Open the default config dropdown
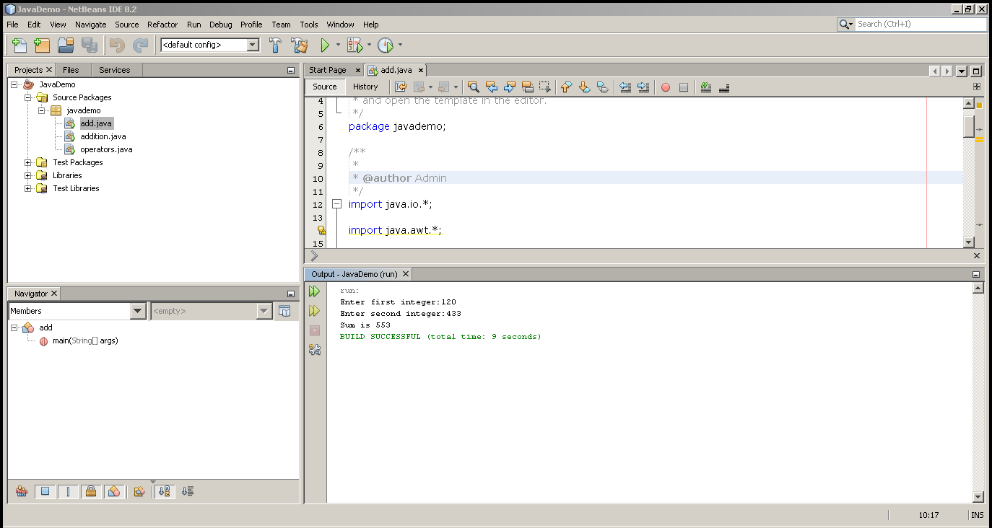Viewport: 992px width, 528px height. (x=253, y=45)
